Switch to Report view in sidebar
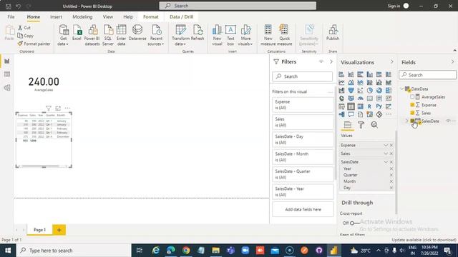This screenshot has height=257, width=458. point(7,61)
